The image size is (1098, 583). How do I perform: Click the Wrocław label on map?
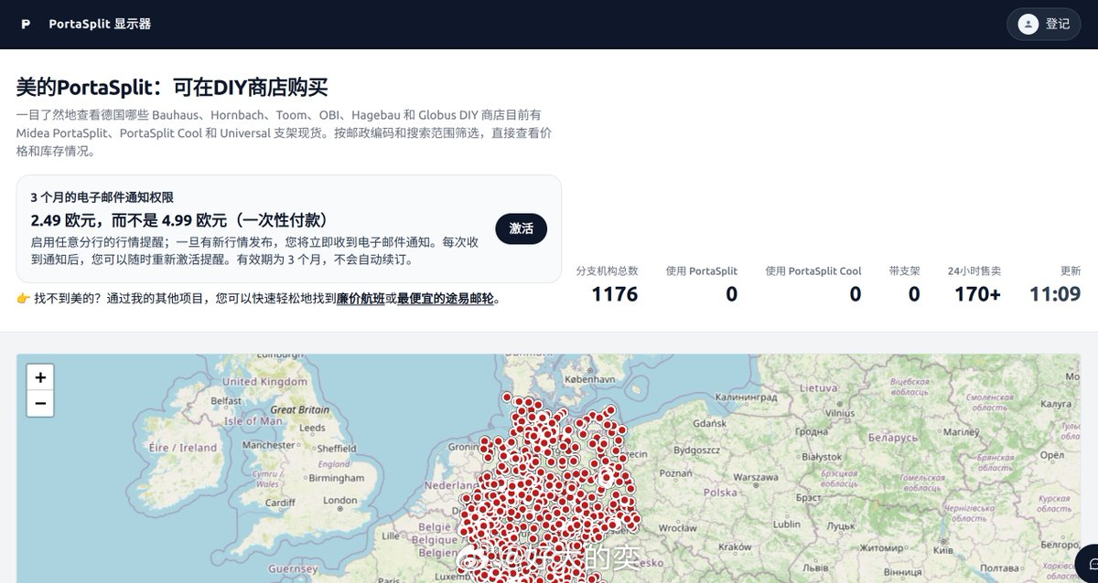[676, 527]
